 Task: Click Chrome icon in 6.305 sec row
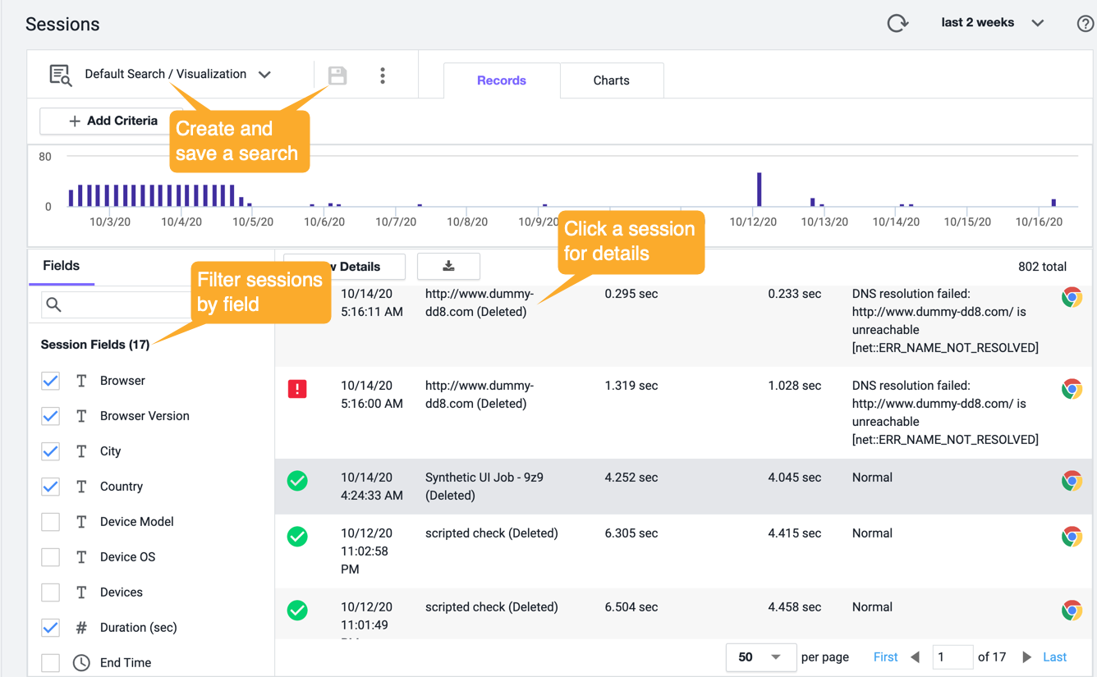tap(1072, 537)
